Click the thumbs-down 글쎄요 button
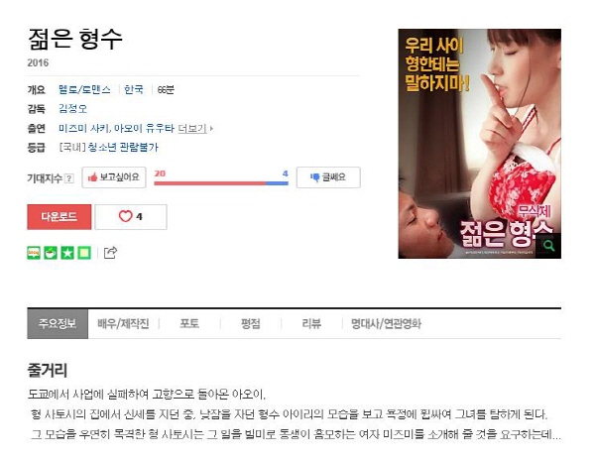This screenshot has width=595, height=460. click(x=328, y=177)
